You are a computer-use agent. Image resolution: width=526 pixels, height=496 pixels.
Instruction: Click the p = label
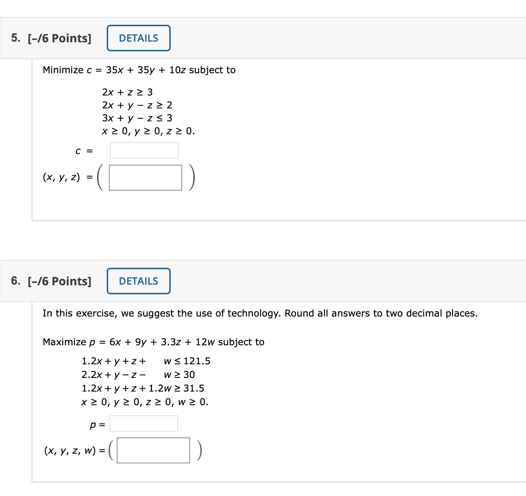point(96,424)
